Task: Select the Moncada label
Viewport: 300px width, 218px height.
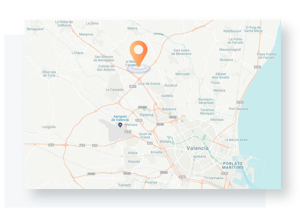Action: (182, 74)
